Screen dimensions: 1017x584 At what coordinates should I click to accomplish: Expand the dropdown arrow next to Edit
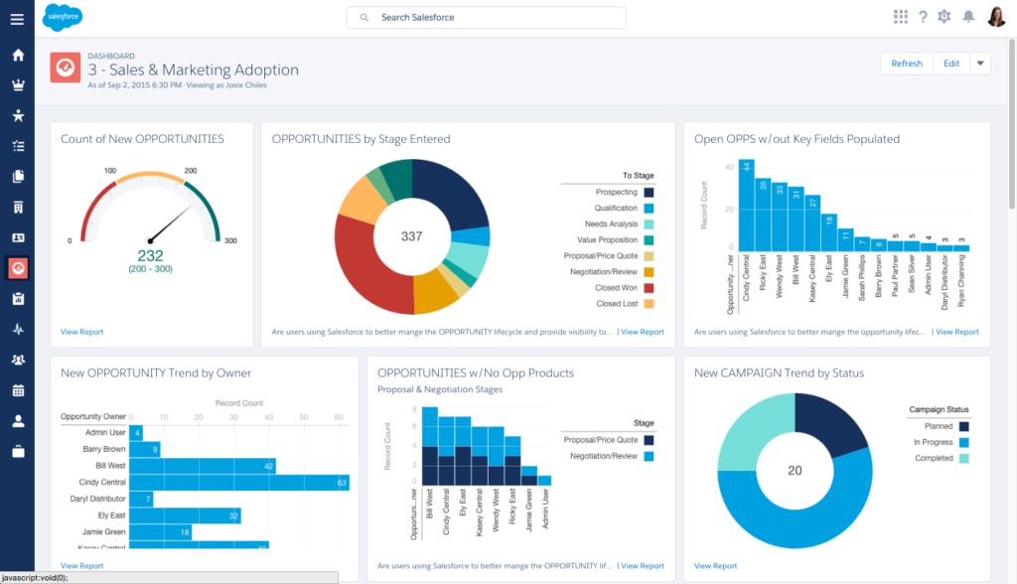point(980,64)
